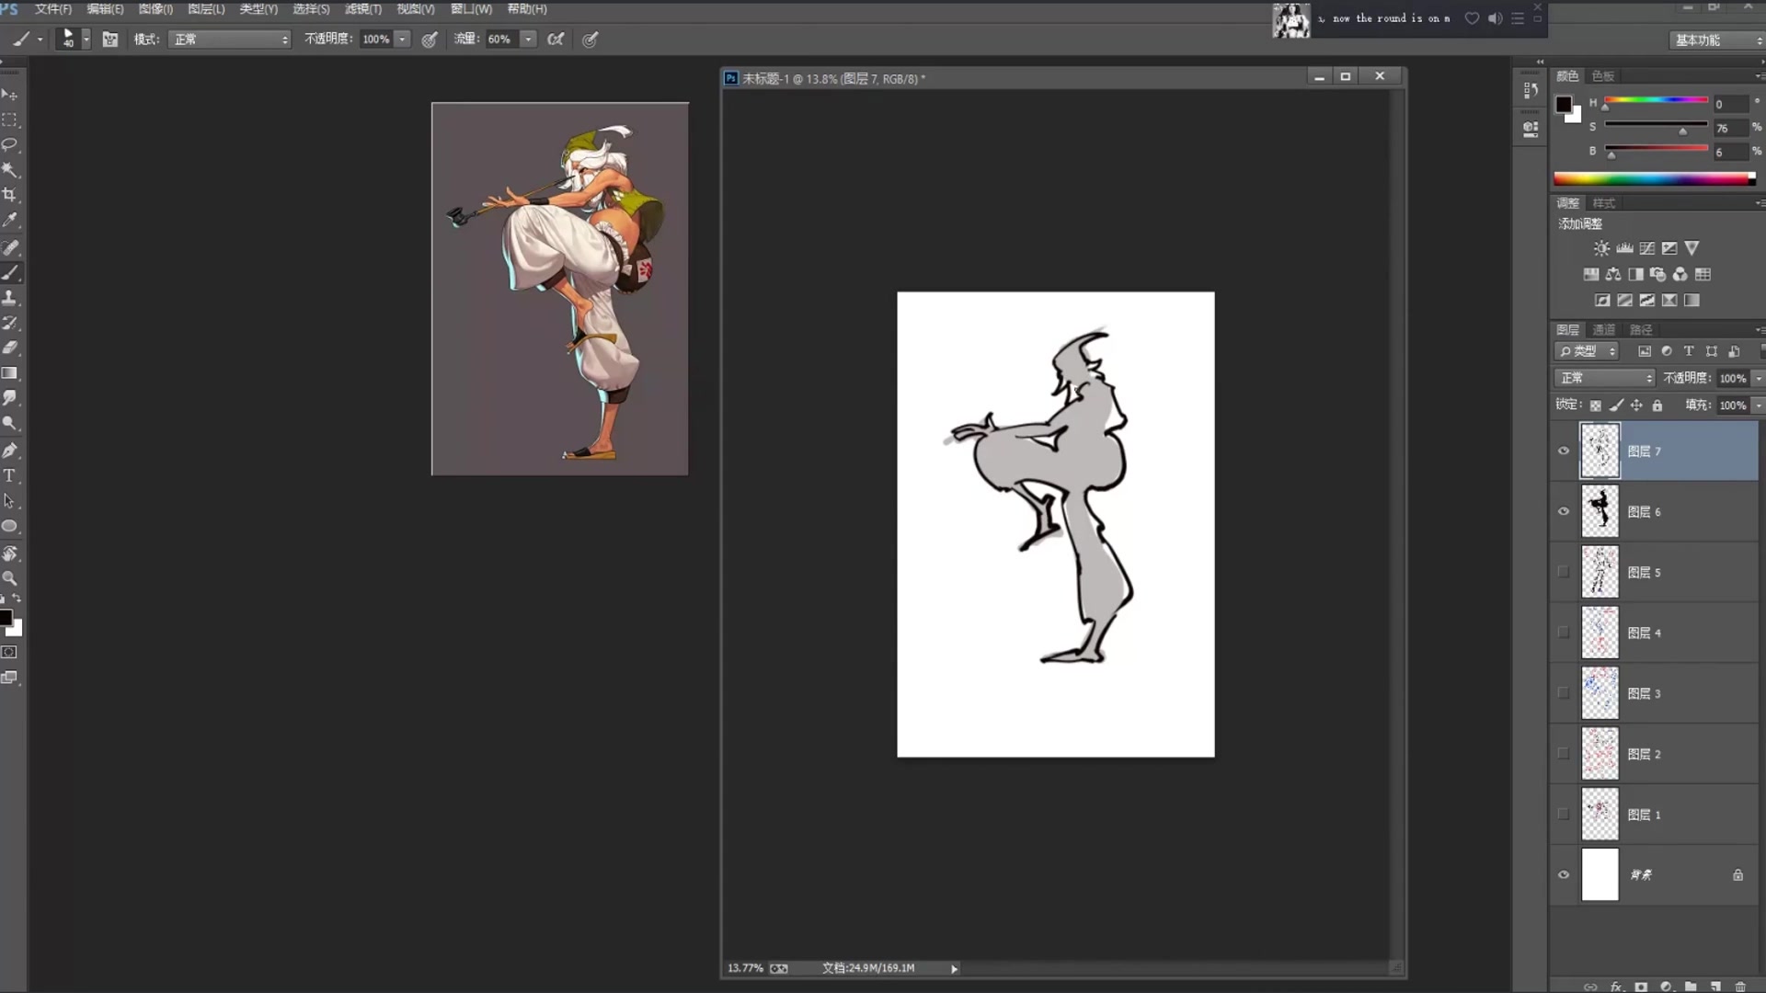Viewport: 1766px width, 993px height.
Task: Select the Horizontal Type tool
Action: coord(10,475)
